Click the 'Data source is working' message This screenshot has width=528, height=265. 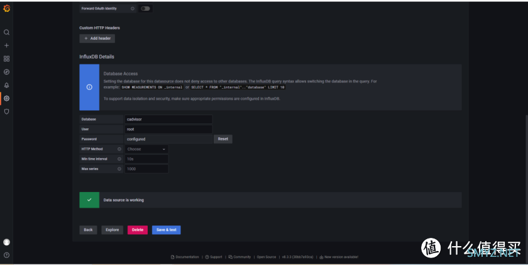click(x=124, y=200)
